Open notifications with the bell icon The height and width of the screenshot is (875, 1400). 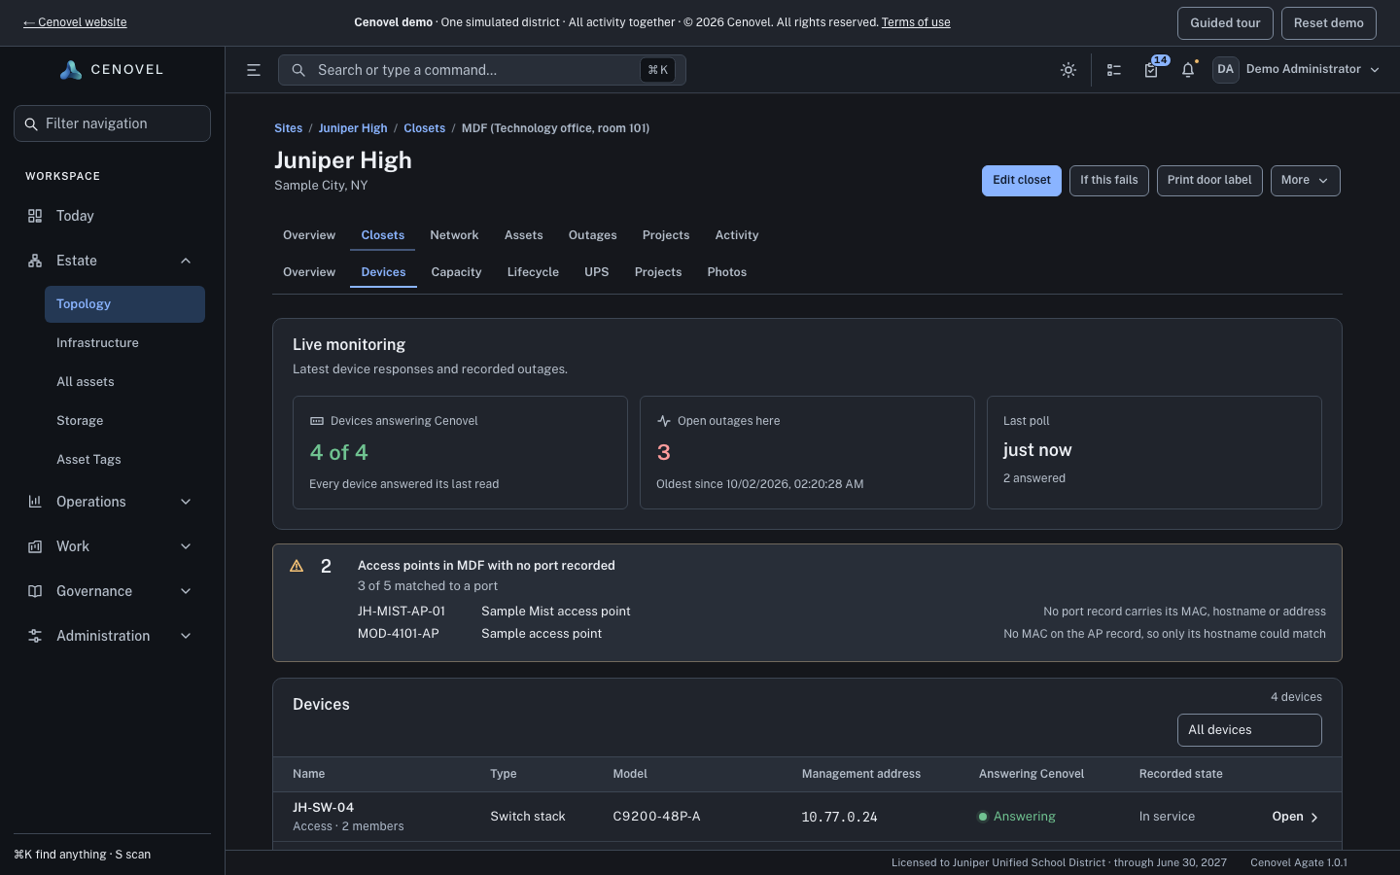[x=1188, y=70]
